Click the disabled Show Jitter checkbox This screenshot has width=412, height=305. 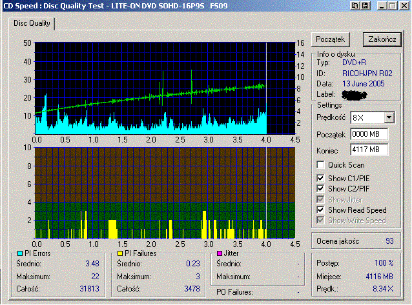pos(320,199)
